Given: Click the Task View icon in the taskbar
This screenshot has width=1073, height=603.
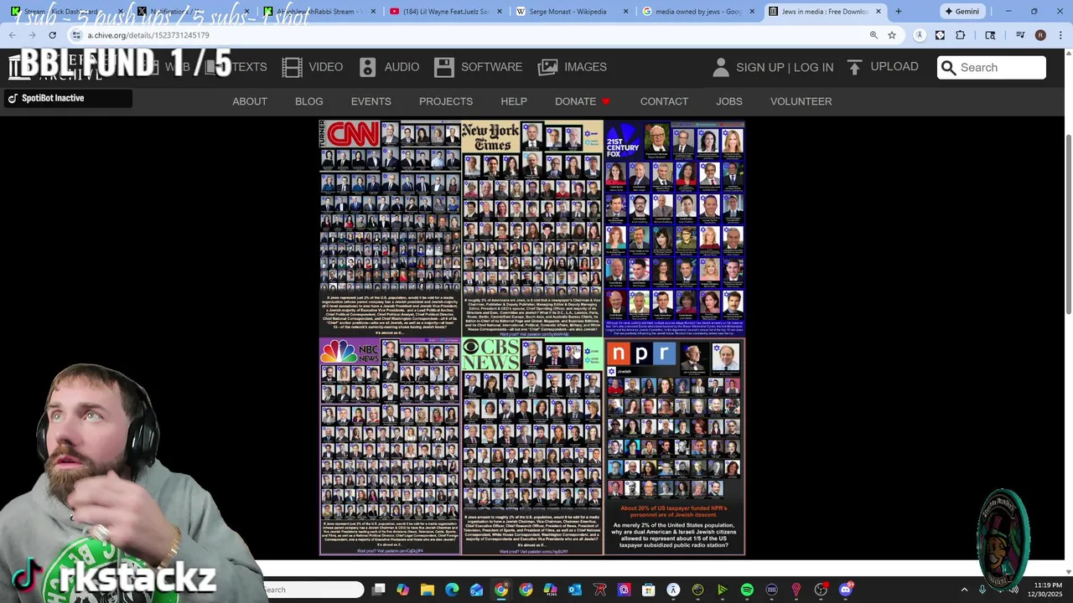Looking at the screenshot, I should click(379, 590).
